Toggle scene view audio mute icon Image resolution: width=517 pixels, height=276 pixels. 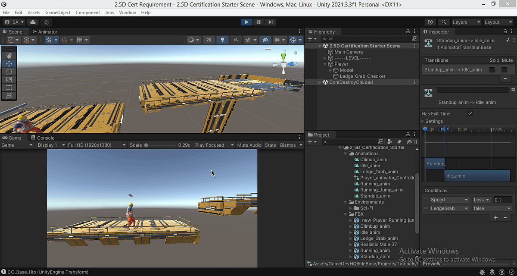pos(235,40)
